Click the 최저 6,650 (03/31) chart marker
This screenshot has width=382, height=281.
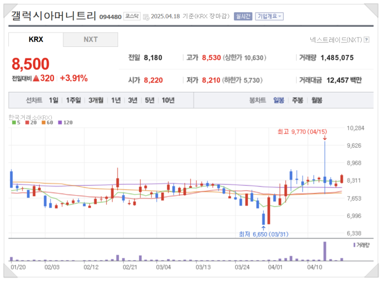263,234
